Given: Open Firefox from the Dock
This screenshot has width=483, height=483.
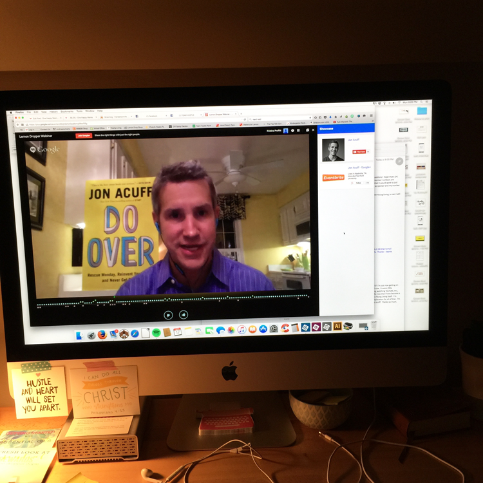Looking at the screenshot, I should pyautogui.click(x=102, y=334).
